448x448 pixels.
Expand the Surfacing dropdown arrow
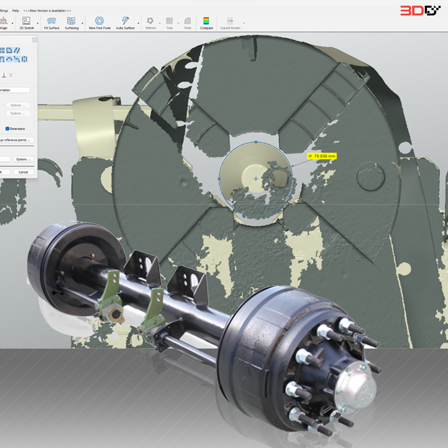click(x=82, y=23)
